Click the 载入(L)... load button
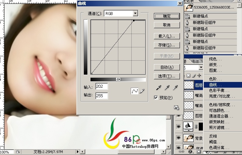This screenshot has width=242, height=155. click(x=167, y=36)
